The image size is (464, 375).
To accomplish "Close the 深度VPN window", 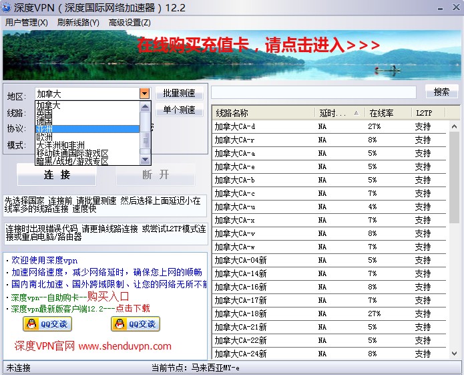I will [x=456, y=7].
